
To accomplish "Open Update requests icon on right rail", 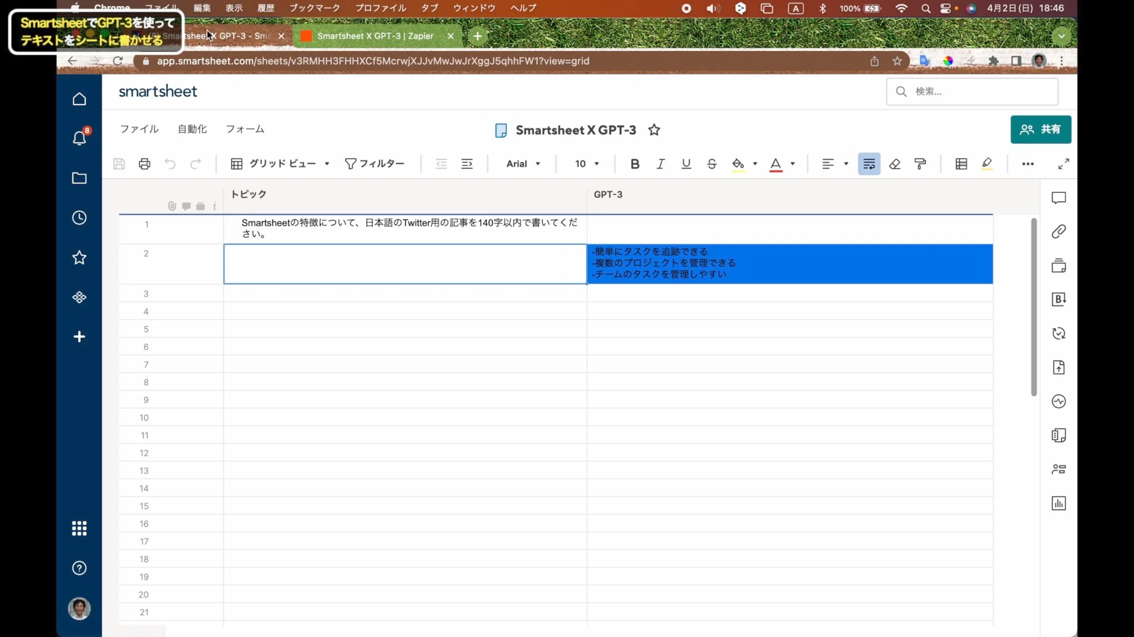I will click(x=1059, y=333).
